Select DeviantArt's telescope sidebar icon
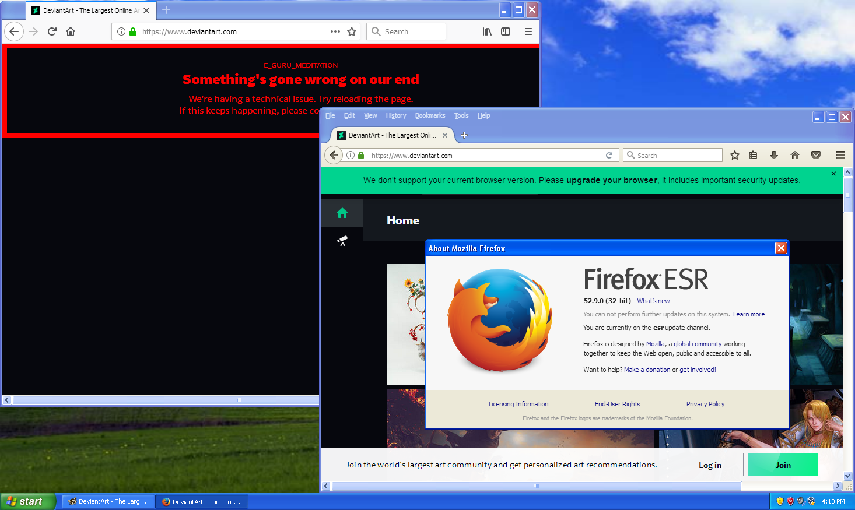Image resolution: width=855 pixels, height=510 pixels. 342,240
